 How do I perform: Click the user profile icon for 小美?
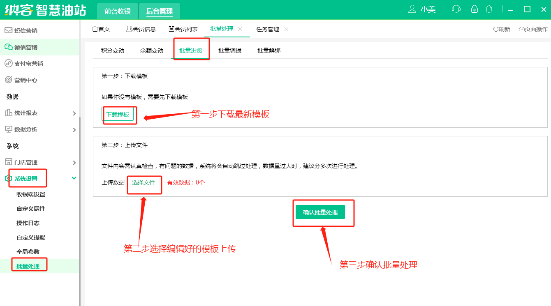tap(412, 9)
